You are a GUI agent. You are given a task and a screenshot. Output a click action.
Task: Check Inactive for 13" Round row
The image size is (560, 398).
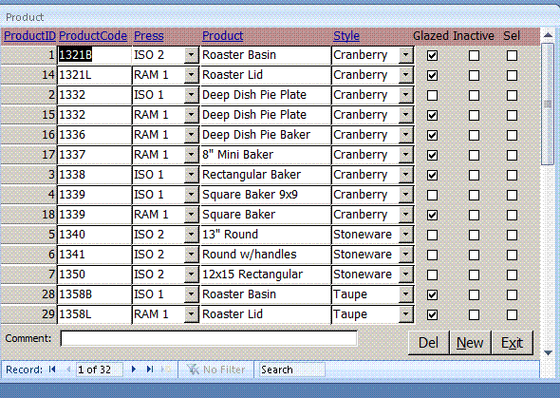click(474, 235)
